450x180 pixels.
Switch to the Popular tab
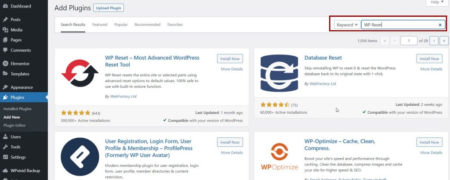[x=121, y=25]
